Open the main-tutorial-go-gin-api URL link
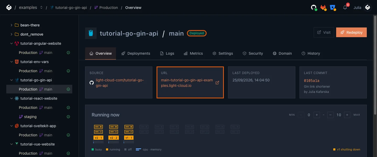The image size is (377, 157). coord(187,83)
